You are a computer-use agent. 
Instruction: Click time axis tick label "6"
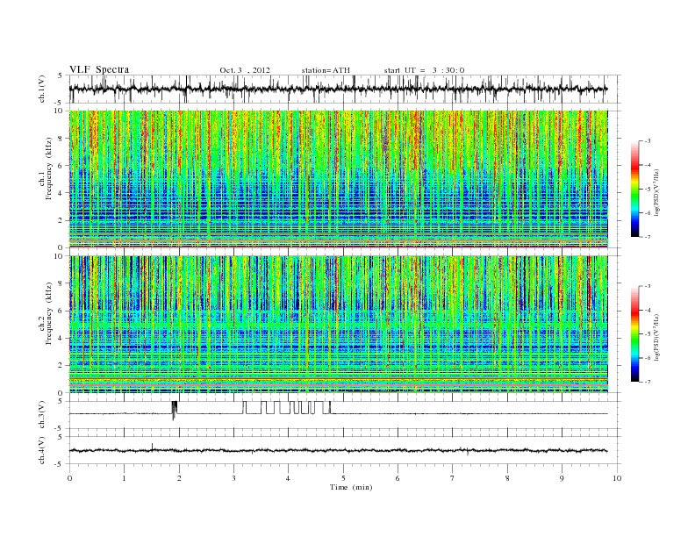[x=398, y=478]
